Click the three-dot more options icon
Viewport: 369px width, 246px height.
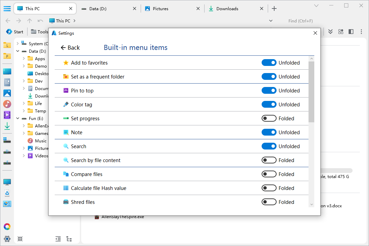361,32
